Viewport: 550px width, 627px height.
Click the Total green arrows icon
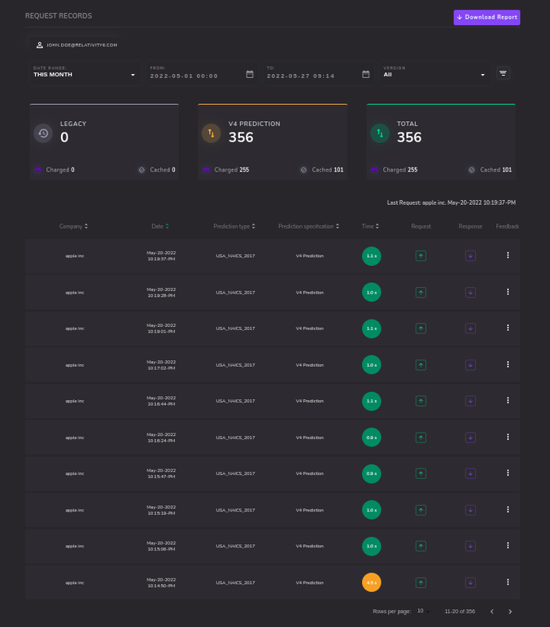click(x=380, y=133)
